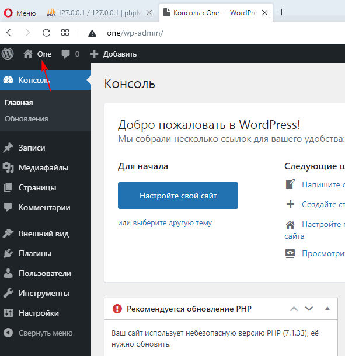Click the view eye icon near Просмотрите
The width and height of the screenshot is (345, 356).
point(290,253)
